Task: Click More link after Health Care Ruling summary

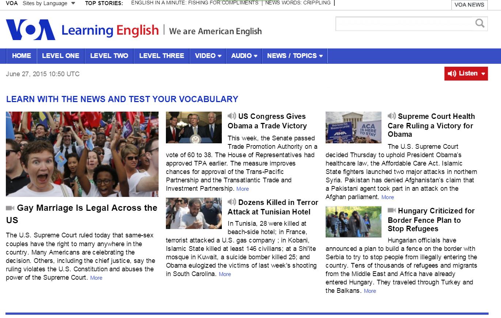Action: (388, 197)
